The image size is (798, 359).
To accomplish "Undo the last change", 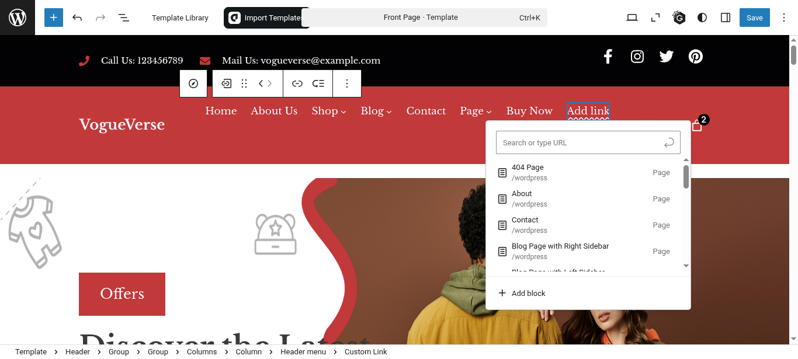I will click(77, 18).
